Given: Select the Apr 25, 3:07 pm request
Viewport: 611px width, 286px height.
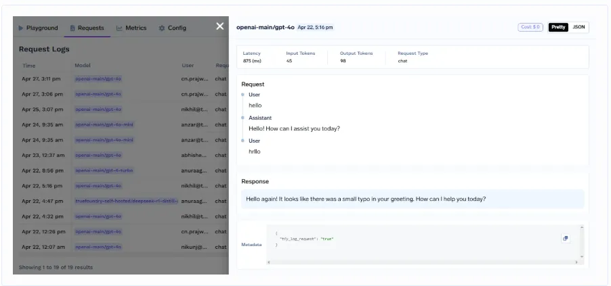Looking at the screenshot, I should (121, 110).
